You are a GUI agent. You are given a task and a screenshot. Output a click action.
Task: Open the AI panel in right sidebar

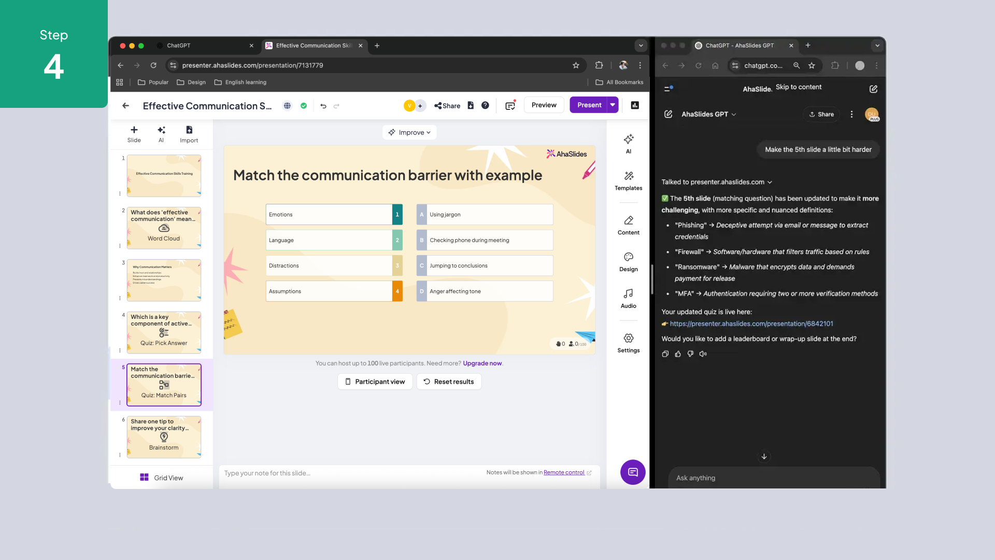tap(628, 144)
